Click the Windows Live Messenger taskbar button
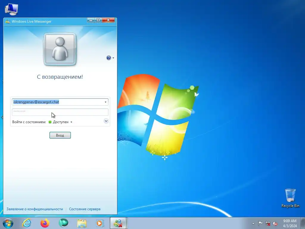Viewport: 305px width, 229px height. tap(118, 223)
